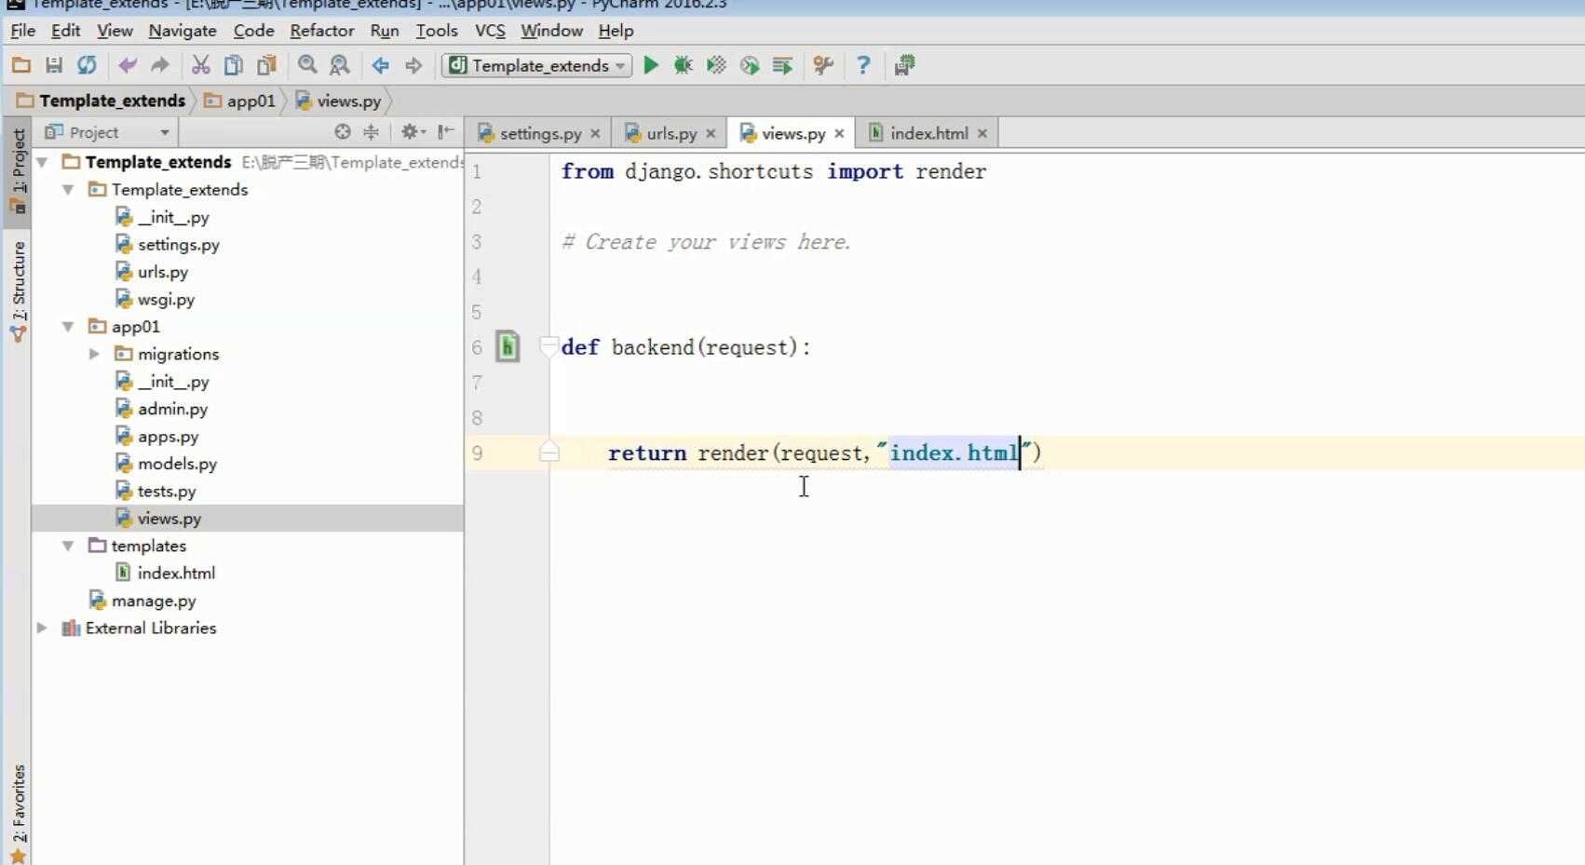Toggle code fold marker at line 6
Image resolution: width=1585 pixels, height=865 pixels.
(x=549, y=346)
